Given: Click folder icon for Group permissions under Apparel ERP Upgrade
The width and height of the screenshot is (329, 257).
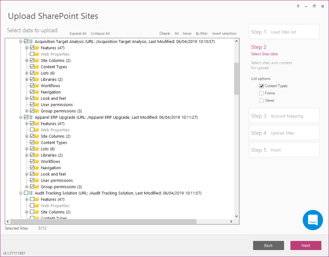Looking at the screenshot, I should coord(37,187).
